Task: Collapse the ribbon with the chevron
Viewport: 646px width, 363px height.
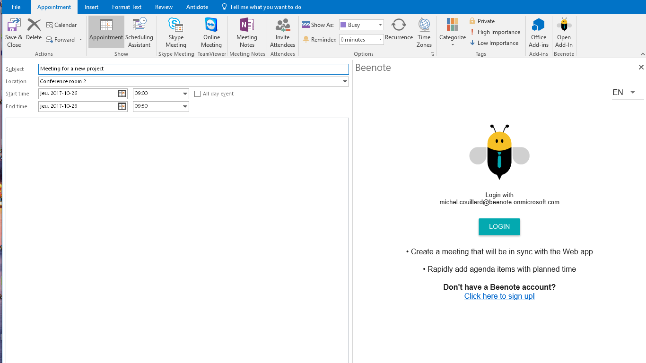Action: pyautogui.click(x=642, y=54)
